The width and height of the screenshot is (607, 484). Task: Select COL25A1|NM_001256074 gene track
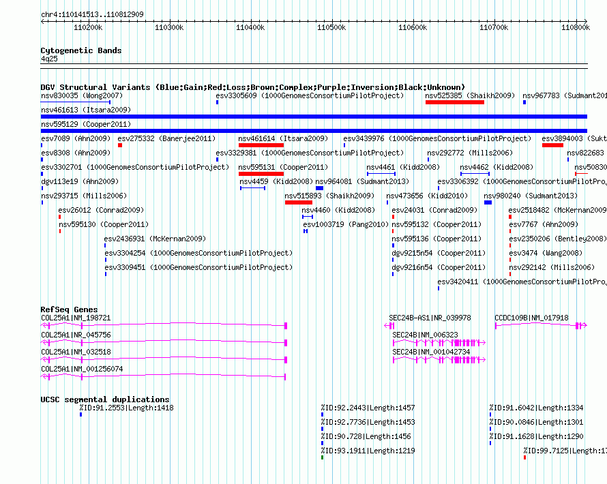[x=164, y=377]
